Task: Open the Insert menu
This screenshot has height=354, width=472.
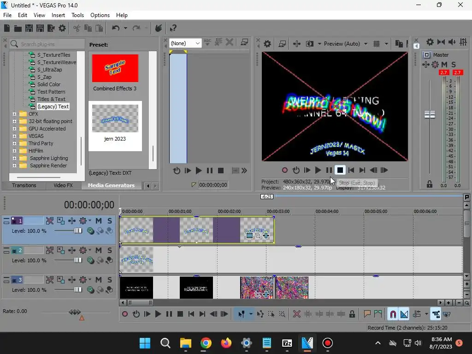Action: tap(58, 15)
